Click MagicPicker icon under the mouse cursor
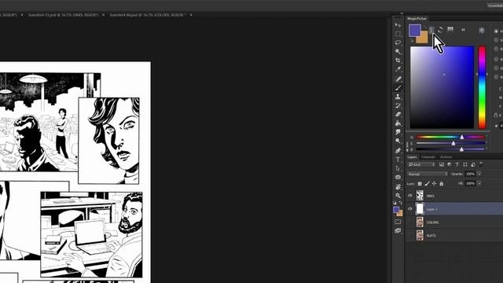503x283 pixels. click(431, 30)
